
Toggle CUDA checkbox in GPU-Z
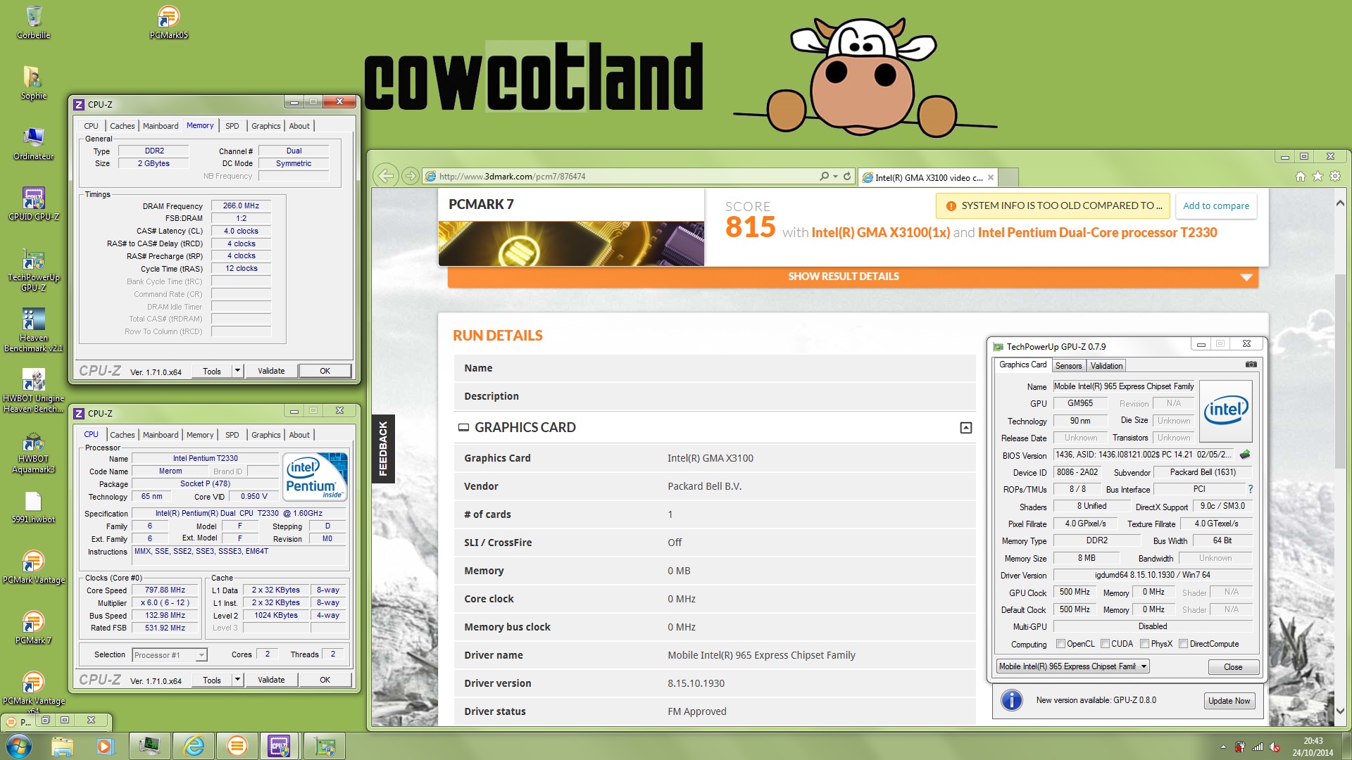(x=1105, y=644)
